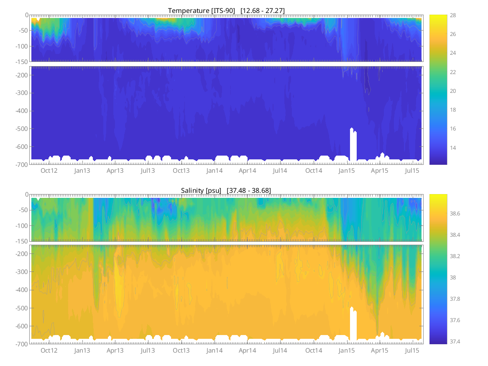Click the salinity colorbar
Image resolution: width=488 pixels, height=366 pixels.
pos(438,269)
